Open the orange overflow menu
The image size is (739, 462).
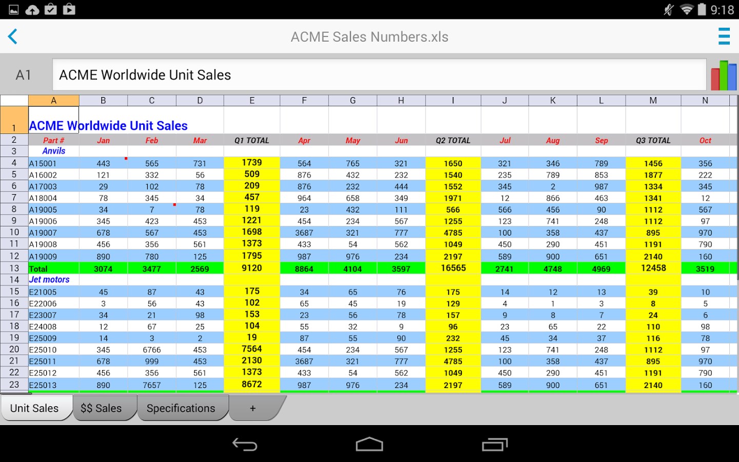point(724,36)
